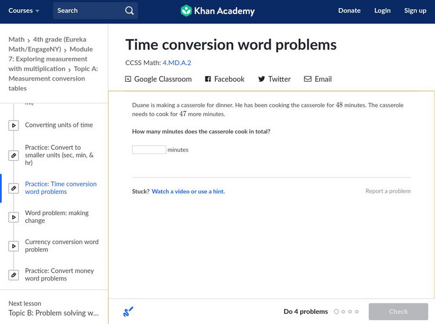Click inside the minutes answer field
The image size is (435, 324).
click(149, 149)
